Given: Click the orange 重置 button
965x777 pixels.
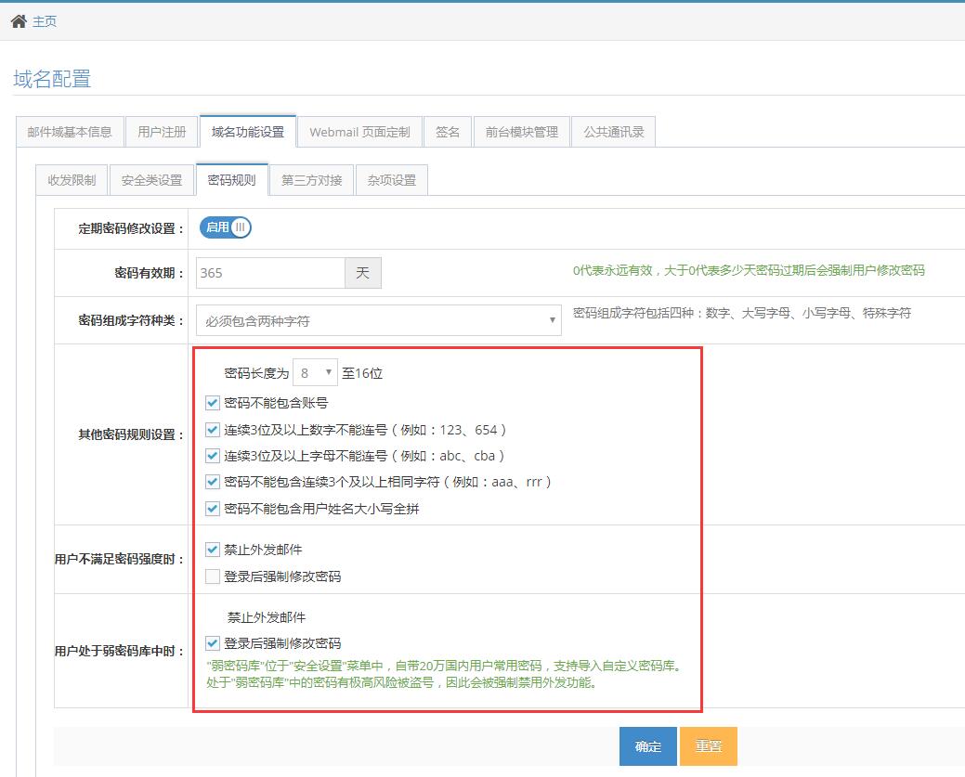Looking at the screenshot, I should [709, 746].
